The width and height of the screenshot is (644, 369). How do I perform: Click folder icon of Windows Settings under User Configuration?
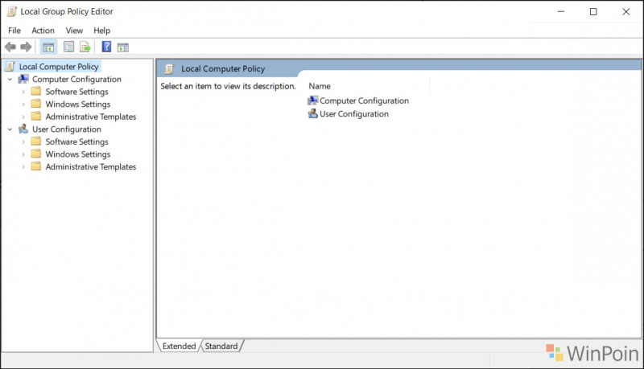[36, 154]
